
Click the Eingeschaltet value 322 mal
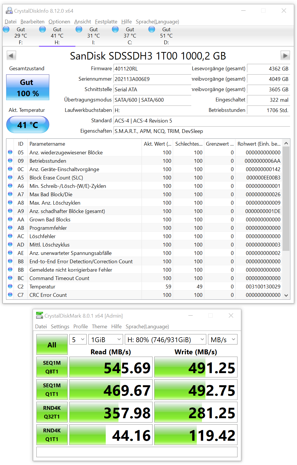pos(268,100)
